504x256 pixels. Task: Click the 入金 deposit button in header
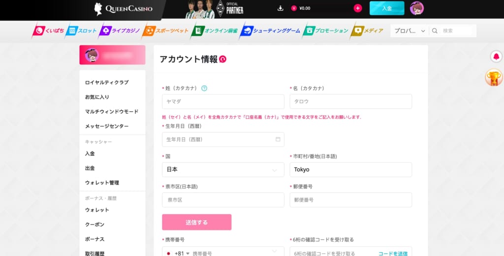click(x=387, y=8)
